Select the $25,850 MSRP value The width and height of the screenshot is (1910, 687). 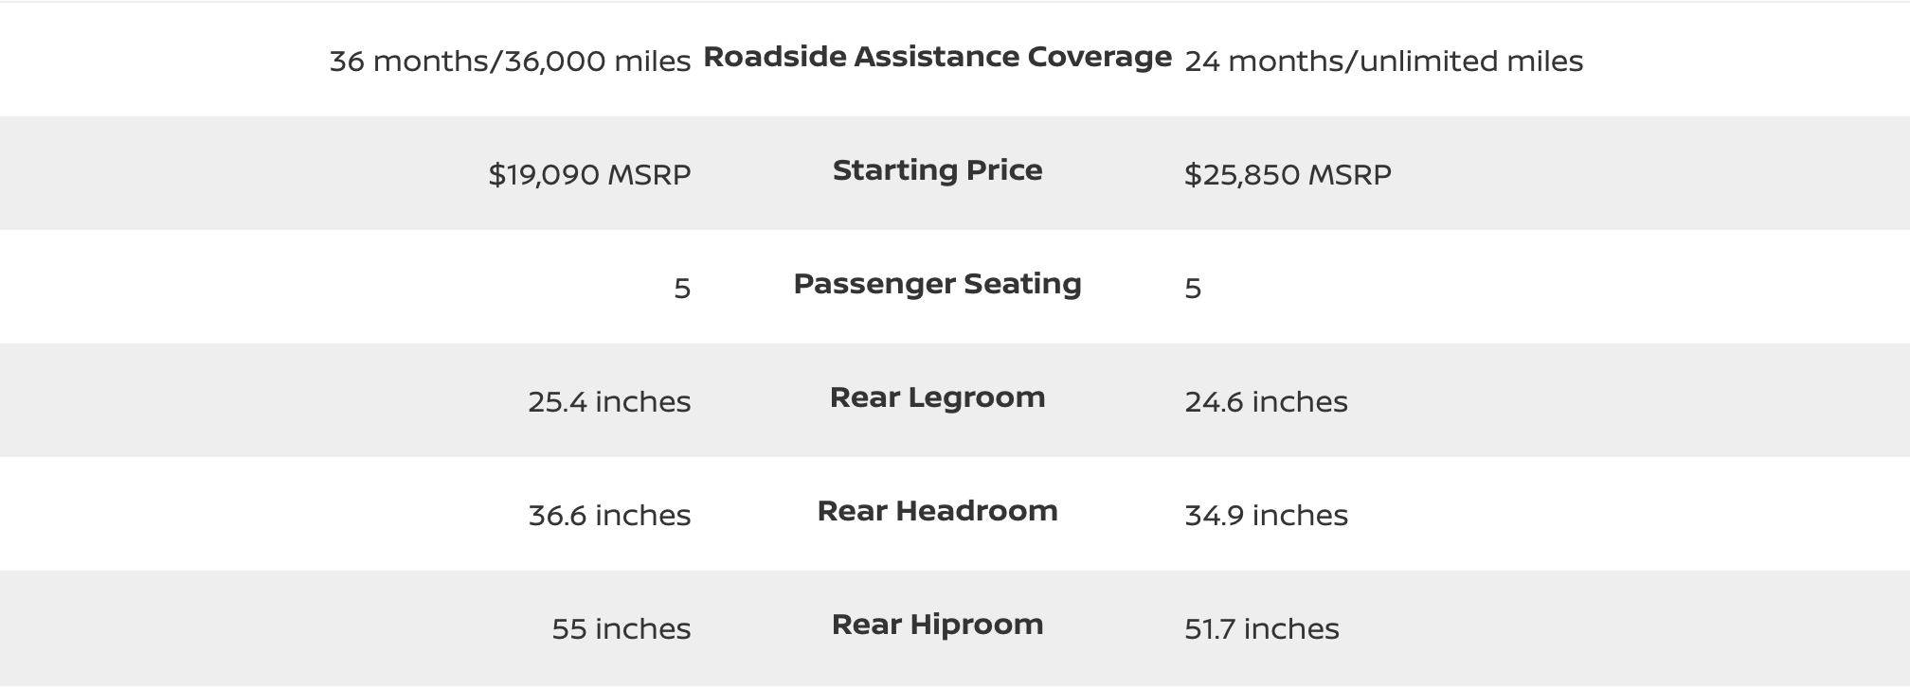pyautogui.click(x=1288, y=175)
